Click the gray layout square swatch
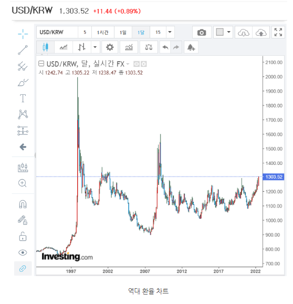This screenshot has width=293, height=304. click(x=219, y=32)
